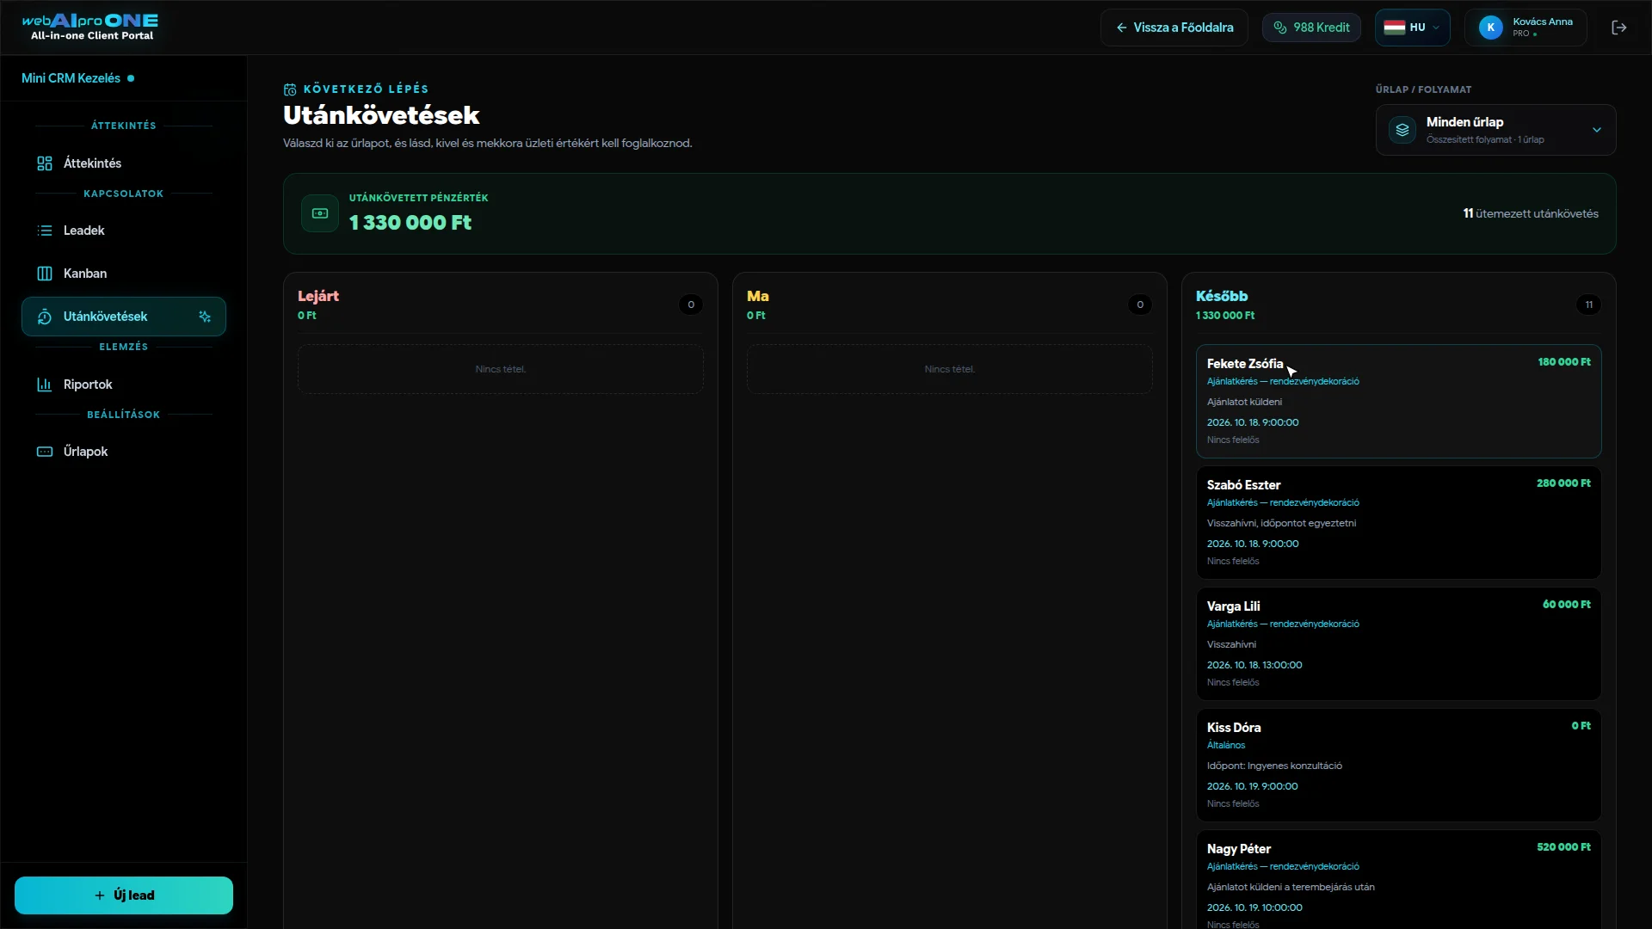The image size is (1652, 929).
Task: Click the layers icon in Minden űrlap selector
Action: click(x=1402, y=130)
